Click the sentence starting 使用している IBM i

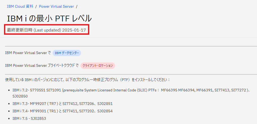click(x=88, y=80)
